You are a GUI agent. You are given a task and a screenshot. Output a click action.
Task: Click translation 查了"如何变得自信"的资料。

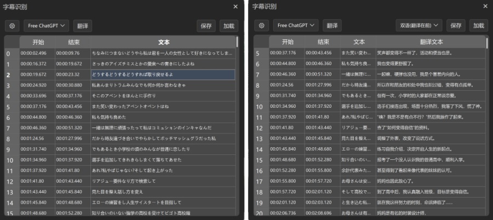tap(432, 128)
